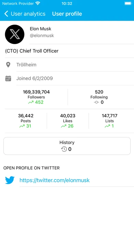View the 520 Following stat
The height and width of the screenshot is (238, 134).
click(x=99, y=97)
